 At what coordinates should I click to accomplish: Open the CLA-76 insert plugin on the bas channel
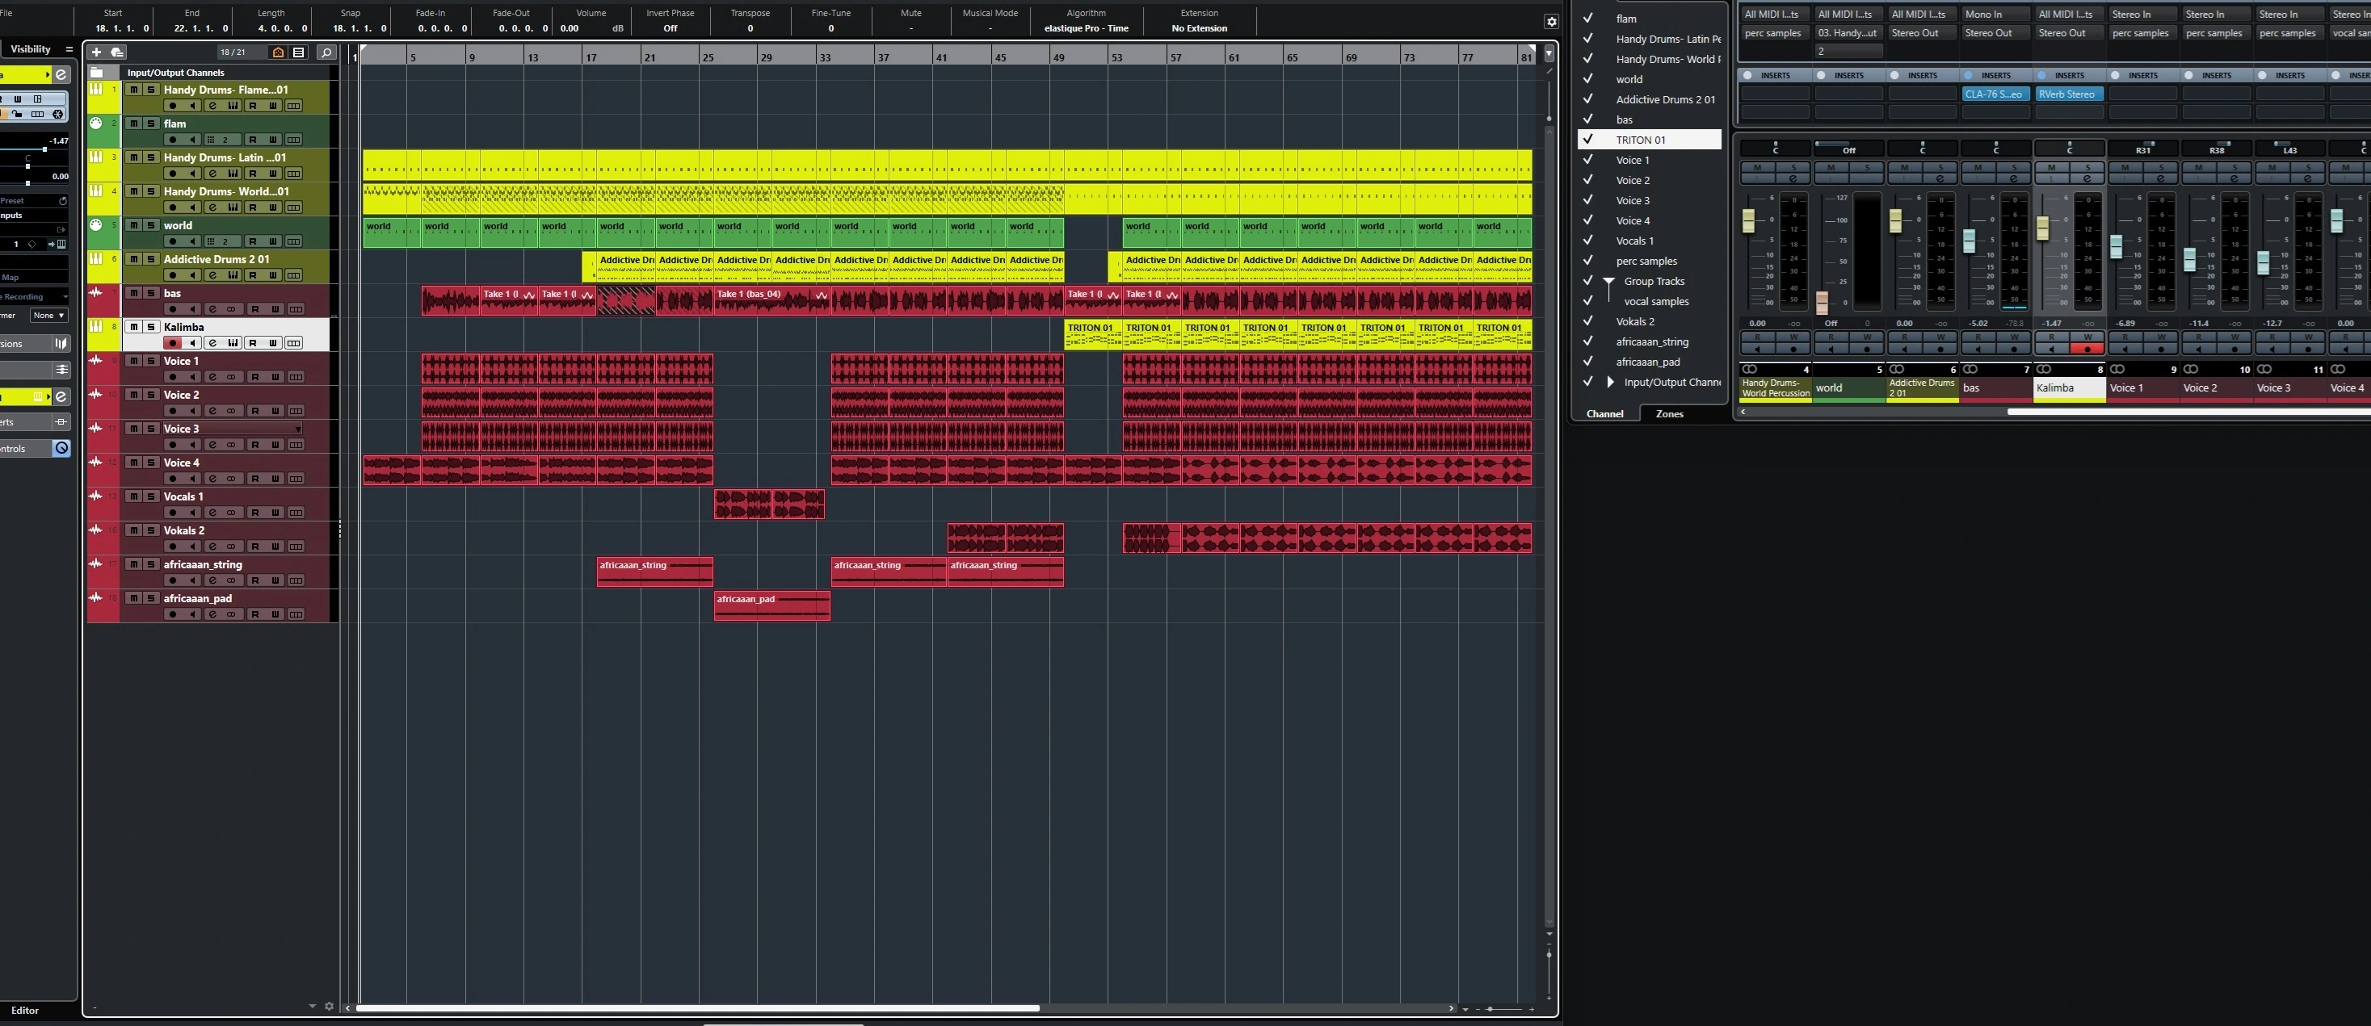[x=1995, y=94]
